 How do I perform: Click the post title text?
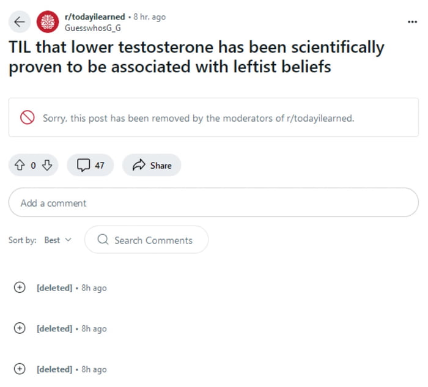(x=196, y=57)
